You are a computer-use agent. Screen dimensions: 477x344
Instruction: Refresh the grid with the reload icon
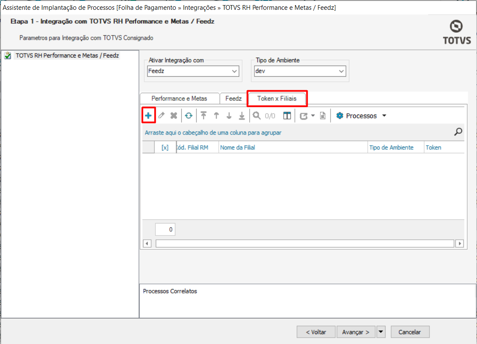click(189, 115)
